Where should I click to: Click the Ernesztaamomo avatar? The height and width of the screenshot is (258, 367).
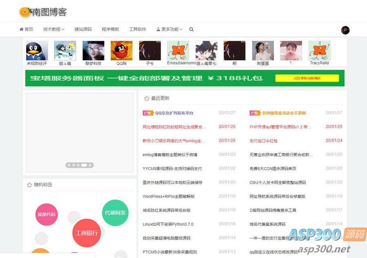pos(178,51)
